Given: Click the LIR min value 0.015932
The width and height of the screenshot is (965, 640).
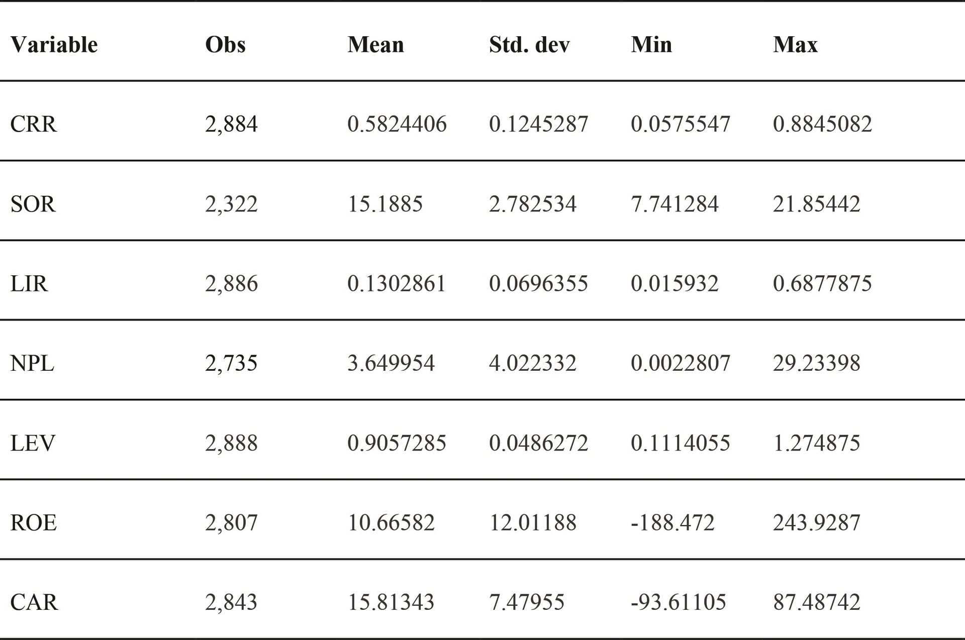Looking at the screenshot, I should [674, 284].
